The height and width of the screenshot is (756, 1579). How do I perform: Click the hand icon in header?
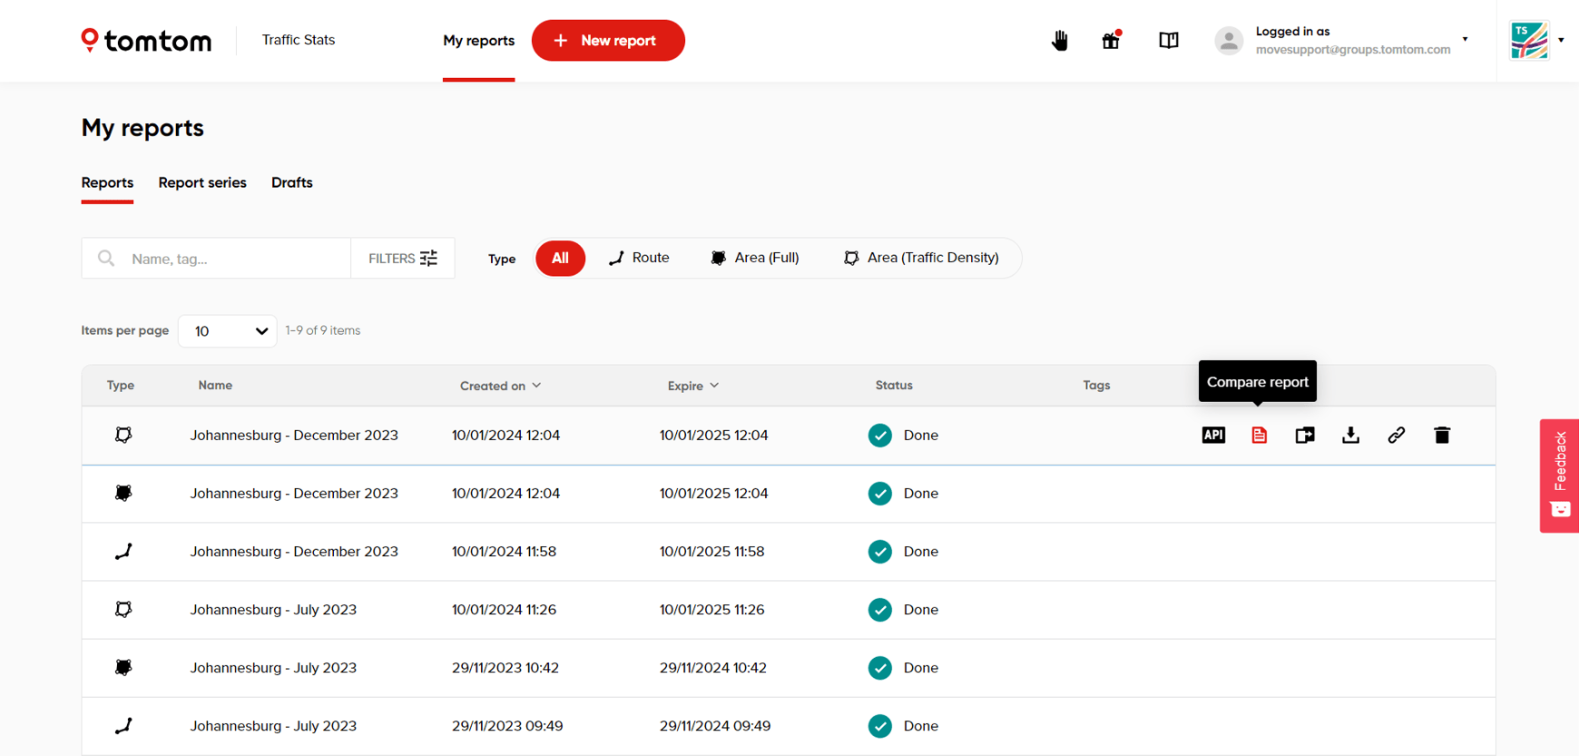(x=1059, y=41)
